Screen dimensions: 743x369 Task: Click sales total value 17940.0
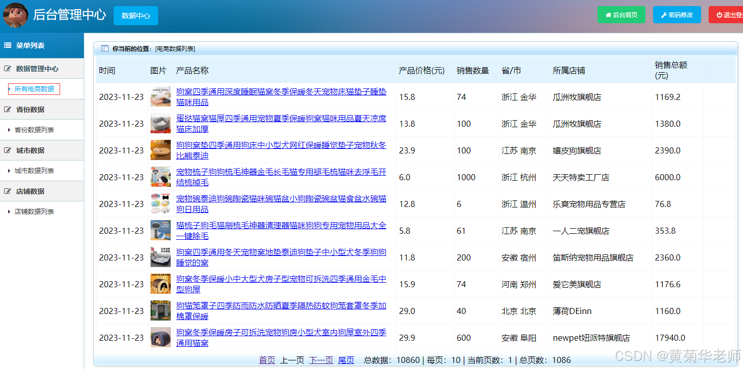tap(670, 338)
